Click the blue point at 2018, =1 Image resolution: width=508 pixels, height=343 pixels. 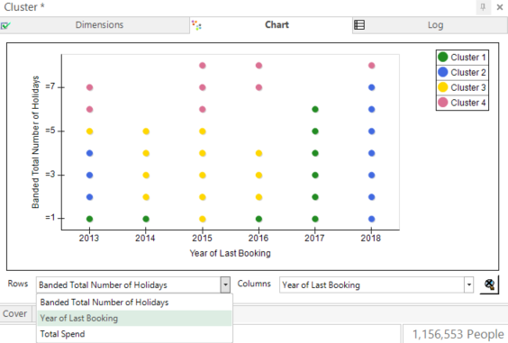[372, 219]
